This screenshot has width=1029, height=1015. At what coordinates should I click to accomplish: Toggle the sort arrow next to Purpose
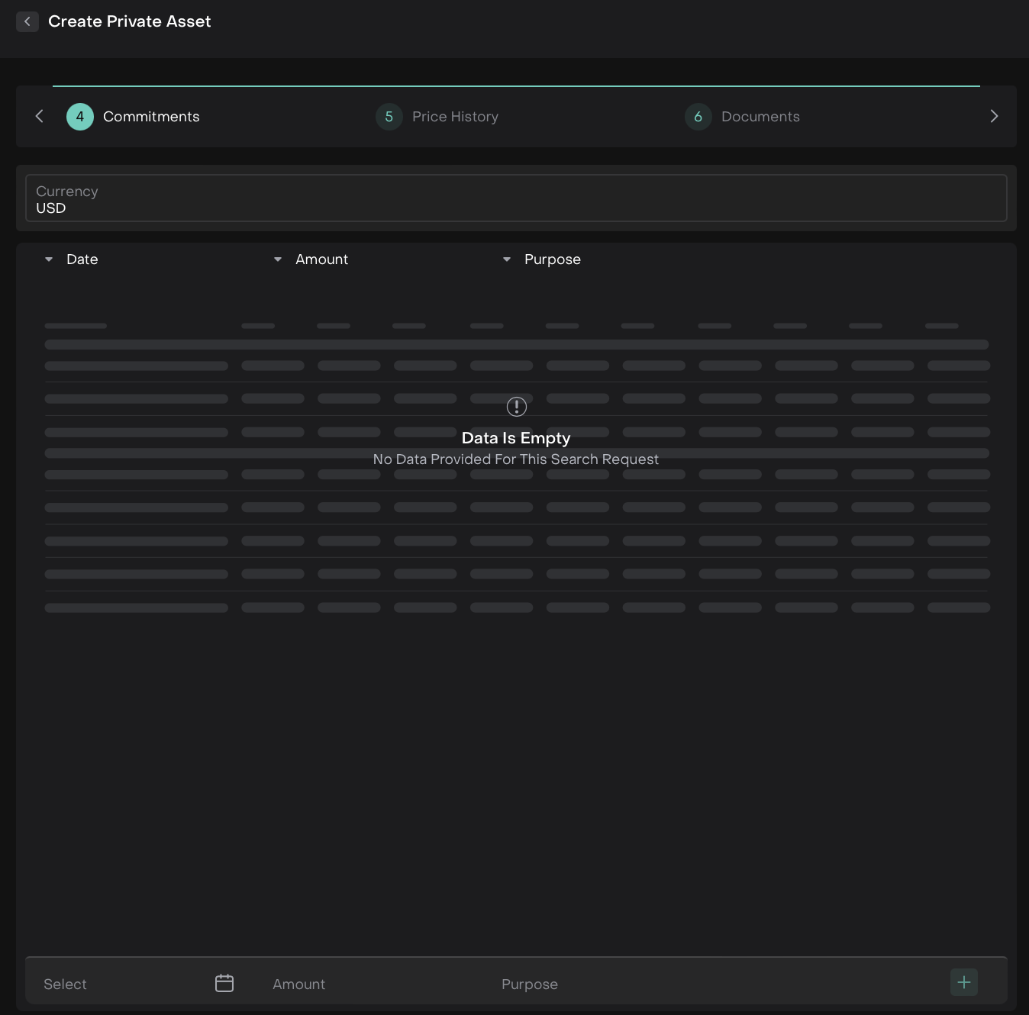pos(507,259)
